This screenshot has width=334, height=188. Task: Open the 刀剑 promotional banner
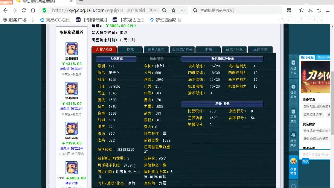315,77
